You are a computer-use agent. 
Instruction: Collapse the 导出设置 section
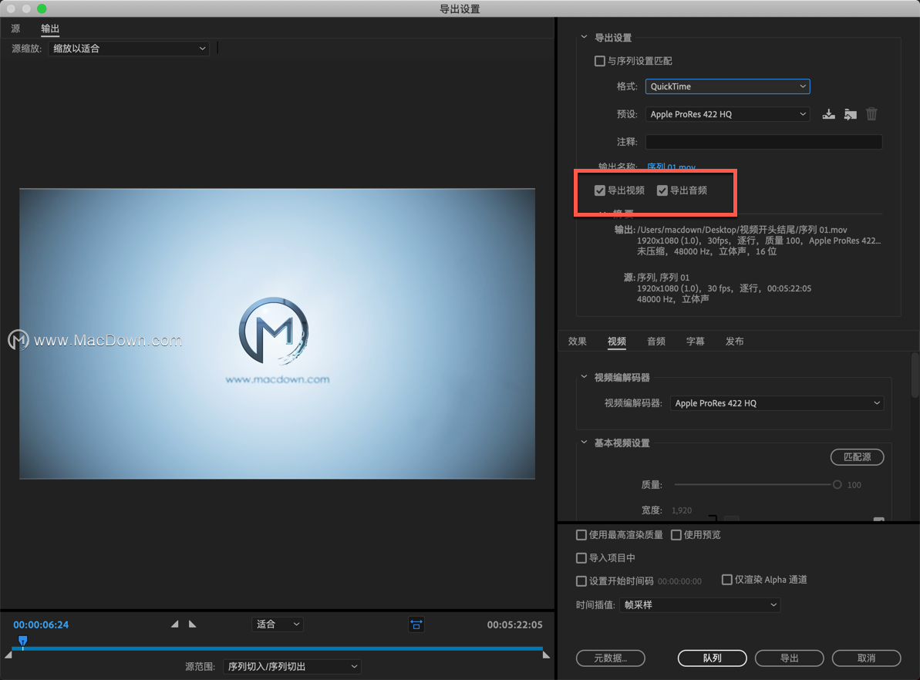[x=584, y=37]
